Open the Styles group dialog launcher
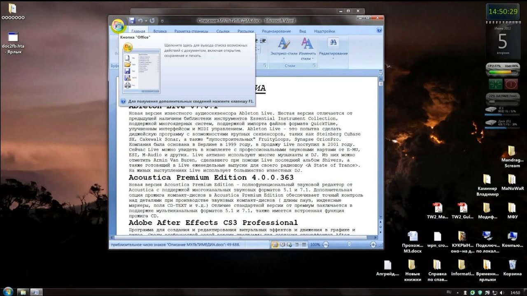The height and width of the screenshot is (296, 527). point(315,66)
